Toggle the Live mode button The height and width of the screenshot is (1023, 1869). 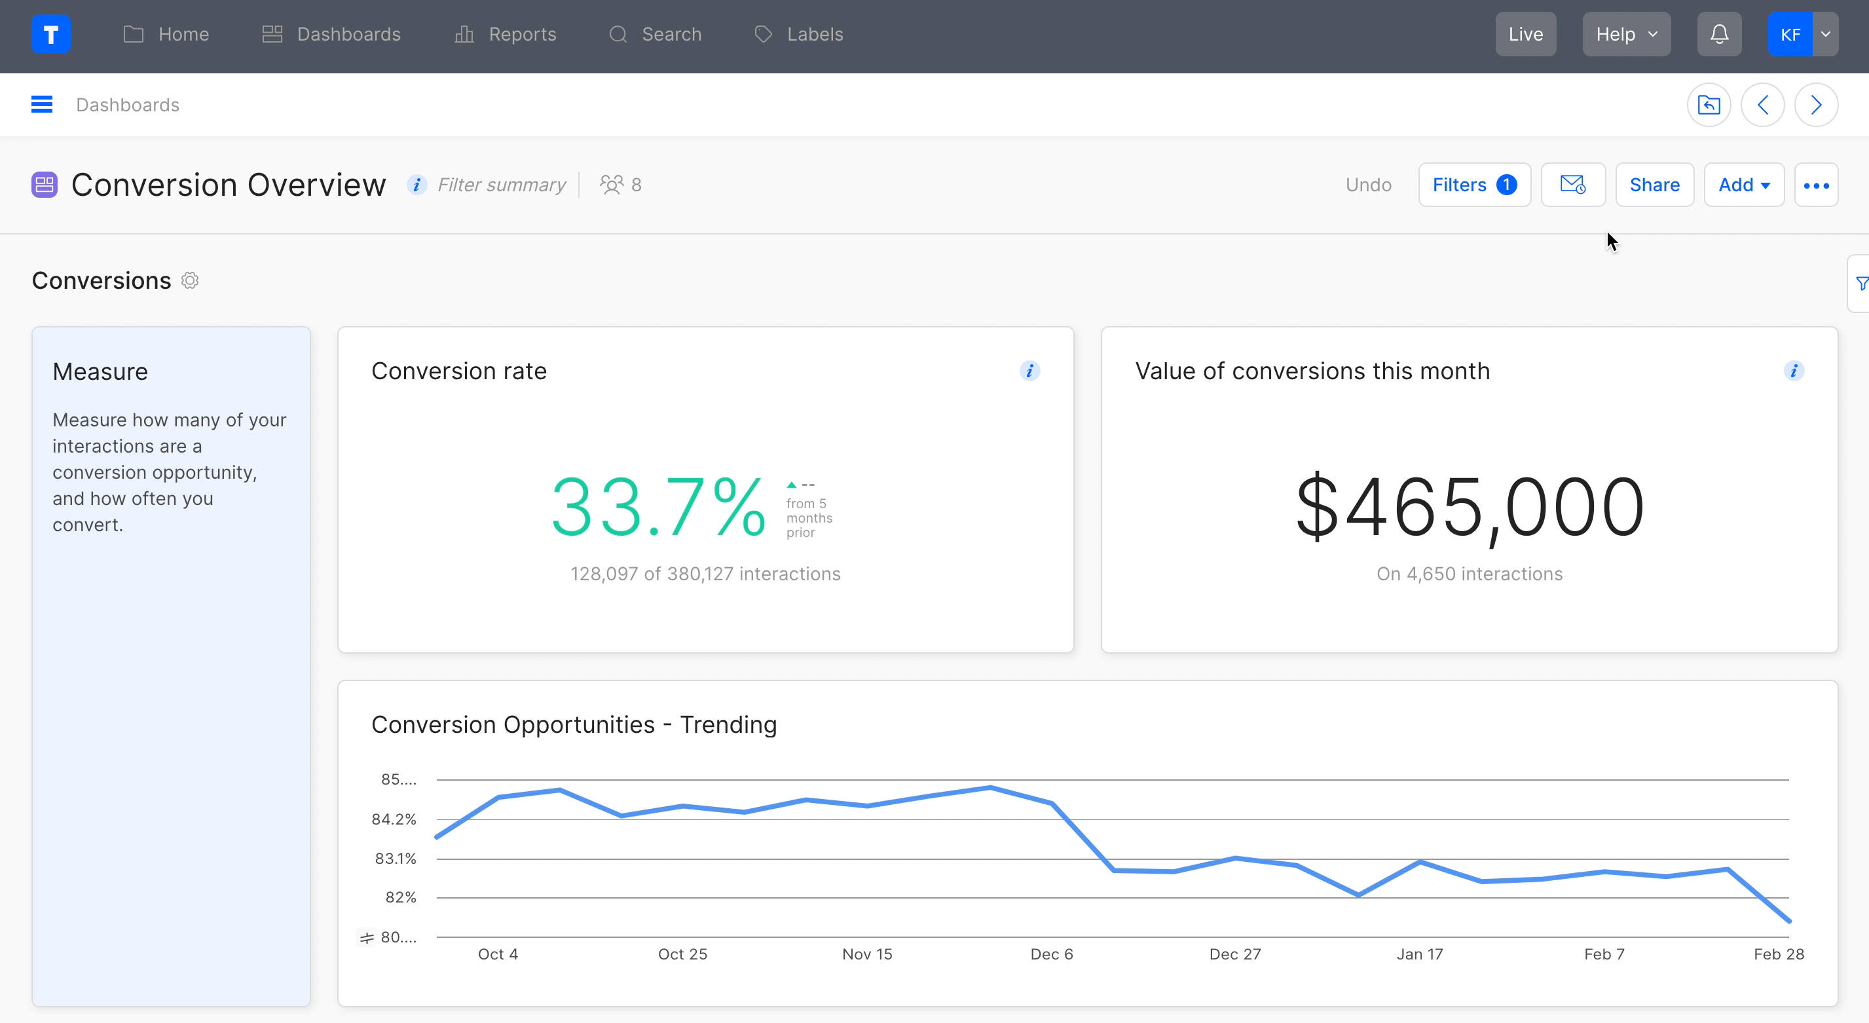[1525, 34]
